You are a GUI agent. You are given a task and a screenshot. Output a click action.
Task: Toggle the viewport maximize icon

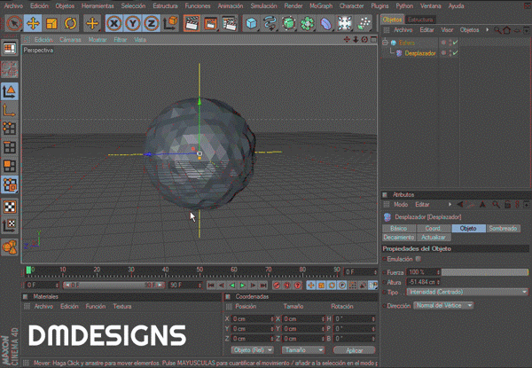click(x=373, y=40)
